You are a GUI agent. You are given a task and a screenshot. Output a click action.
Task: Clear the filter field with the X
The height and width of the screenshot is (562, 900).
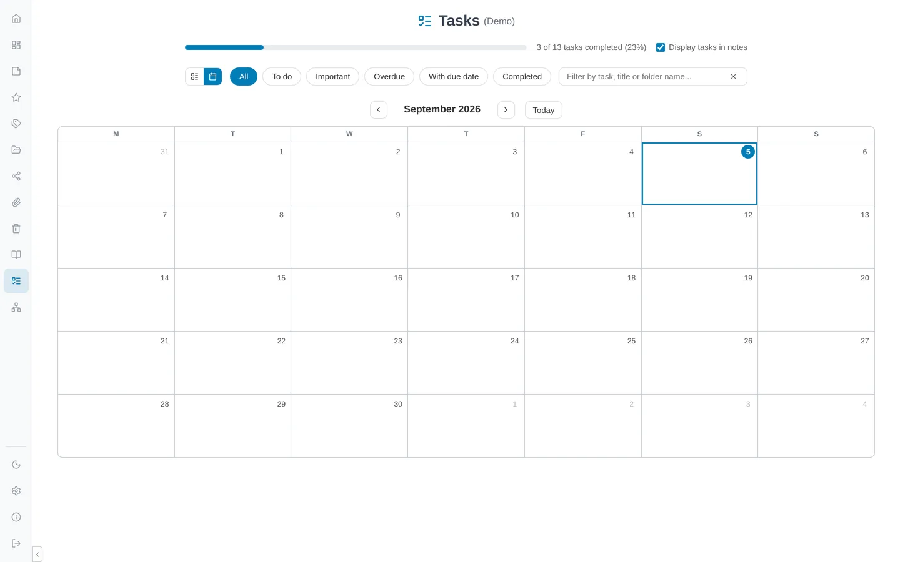pyautogui.click(x=734, y=76)
